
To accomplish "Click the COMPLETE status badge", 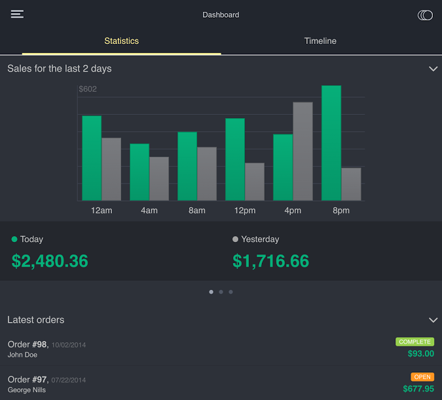I will [414, 342].
